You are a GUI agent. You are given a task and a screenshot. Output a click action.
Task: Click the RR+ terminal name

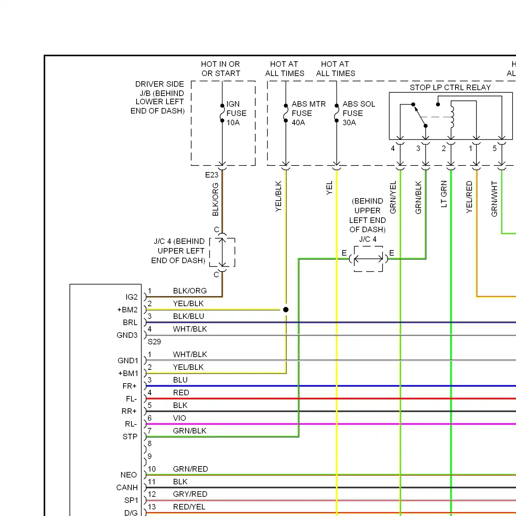(129, 411)
